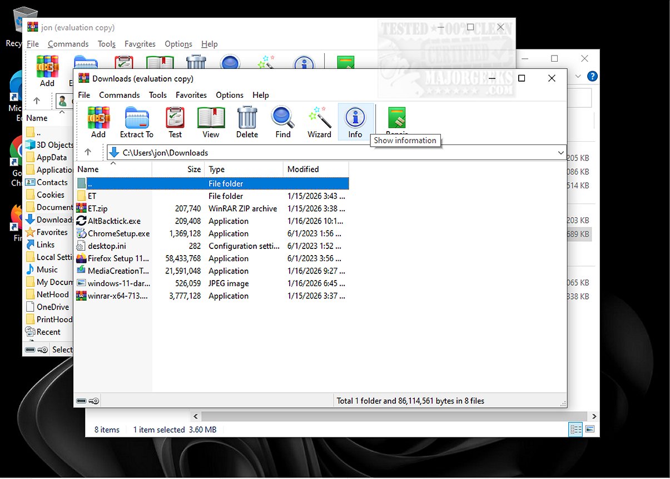
Task: Select the ET.zip archive file
Action: (98, 208)
